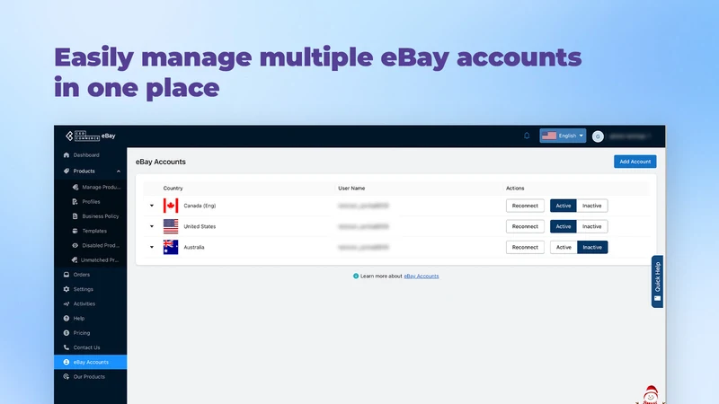Open the eBay Accounts learn more link

422,277
